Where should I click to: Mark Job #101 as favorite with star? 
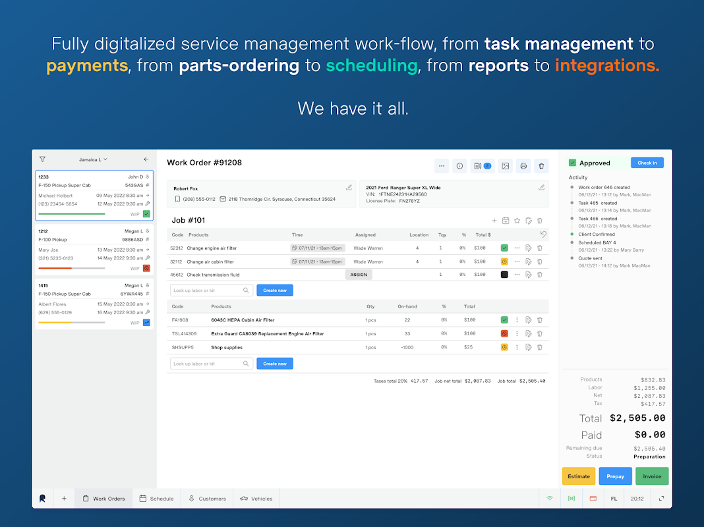pyautogui.click(x=517, y=221)
